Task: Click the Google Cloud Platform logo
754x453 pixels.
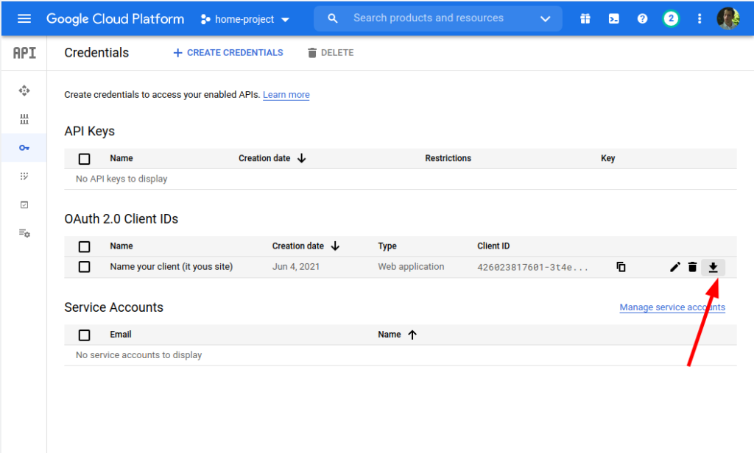Action: pyautogui.click(x=115, y=18)
